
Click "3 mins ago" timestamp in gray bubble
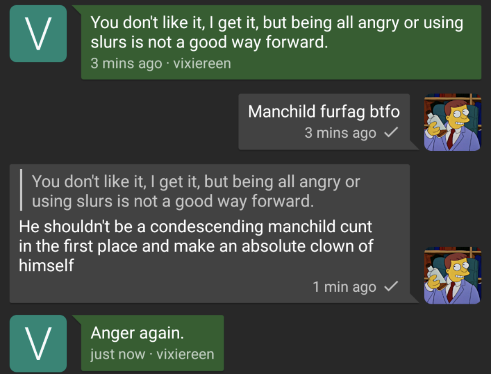(x=340, y=133)
